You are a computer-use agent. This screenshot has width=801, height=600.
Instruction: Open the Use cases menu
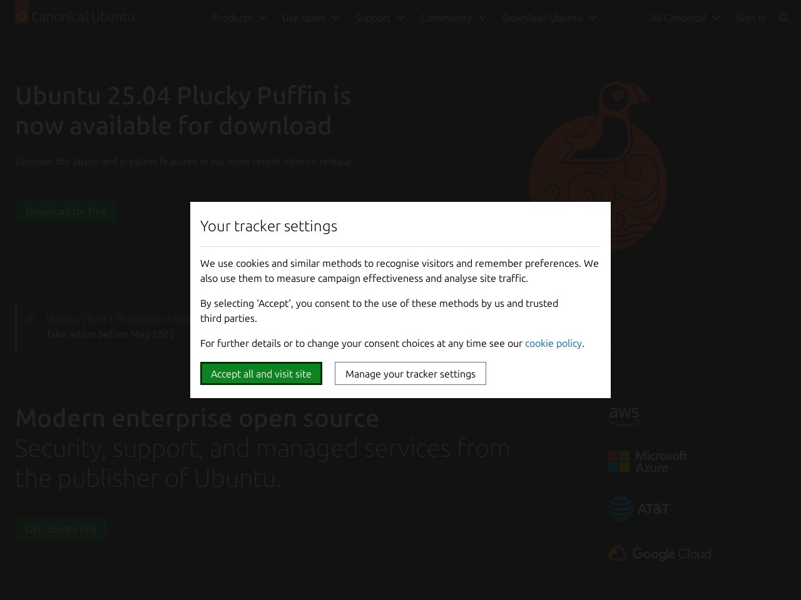click(311, 17)
